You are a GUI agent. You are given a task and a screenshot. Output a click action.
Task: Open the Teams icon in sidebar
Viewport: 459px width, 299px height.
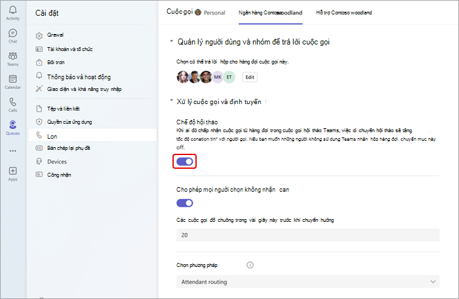(12, 56)
